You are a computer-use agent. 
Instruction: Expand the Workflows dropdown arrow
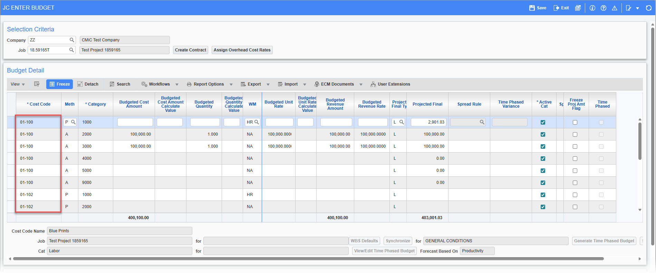[x=177, y=85]
